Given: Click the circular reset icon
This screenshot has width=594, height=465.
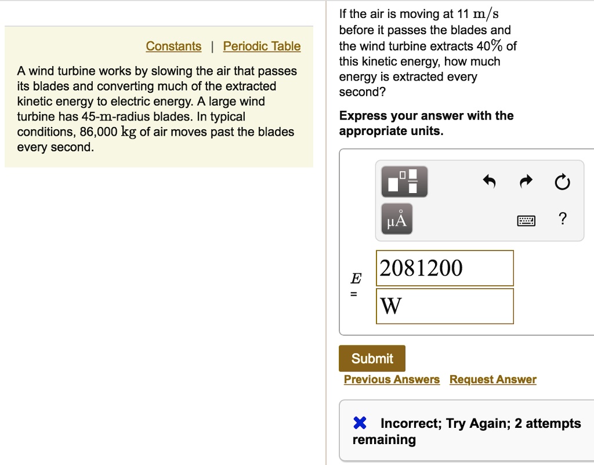Looking at the screenshot, I should [x=562, y=181].
